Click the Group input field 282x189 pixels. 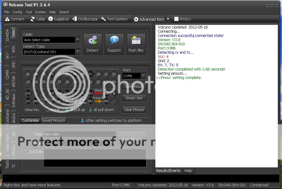point(80,143)
